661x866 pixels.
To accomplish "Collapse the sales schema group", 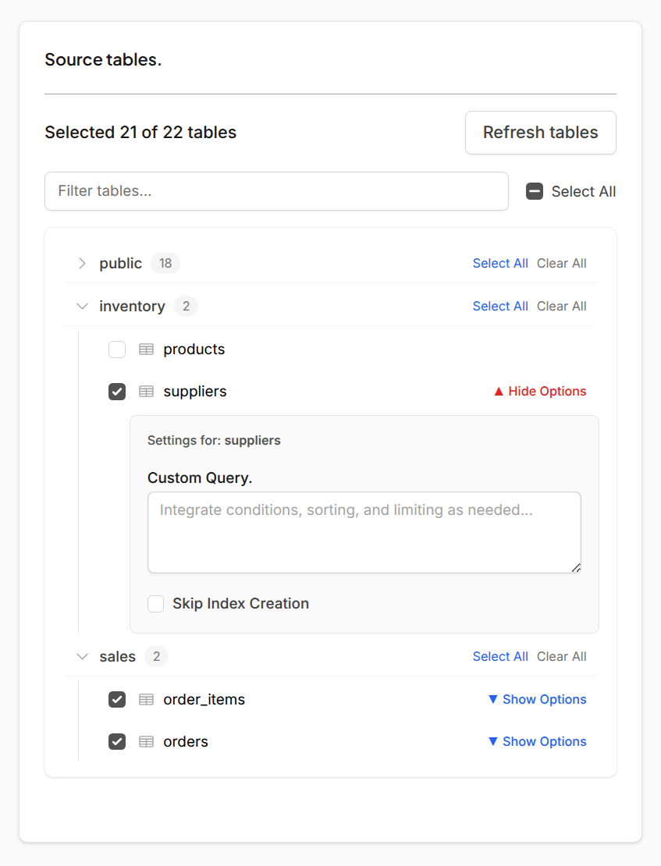I will [x=82, y=656].
